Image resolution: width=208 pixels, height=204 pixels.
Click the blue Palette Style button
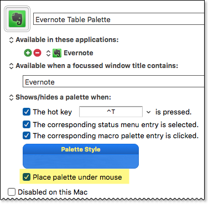(x=81, y=156)
